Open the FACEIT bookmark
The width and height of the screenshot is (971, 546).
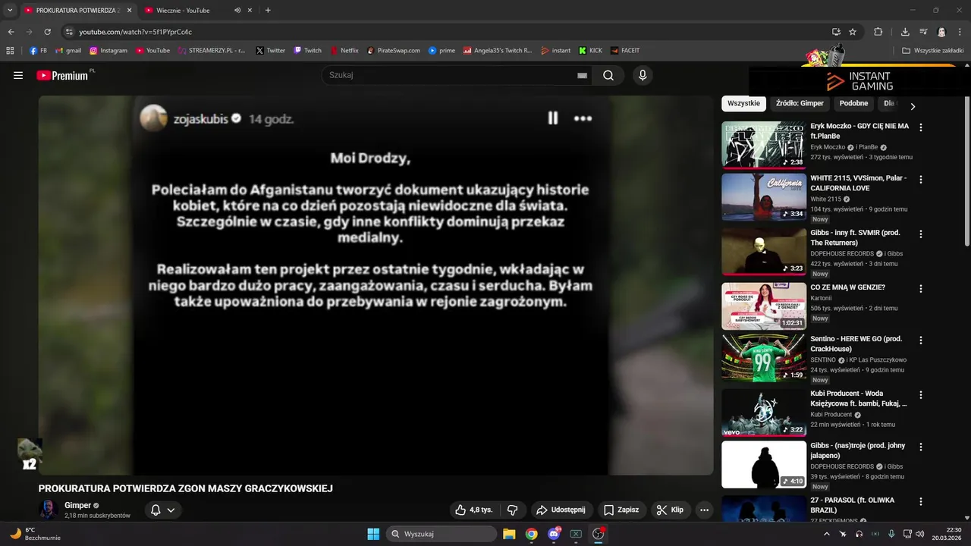625,51
